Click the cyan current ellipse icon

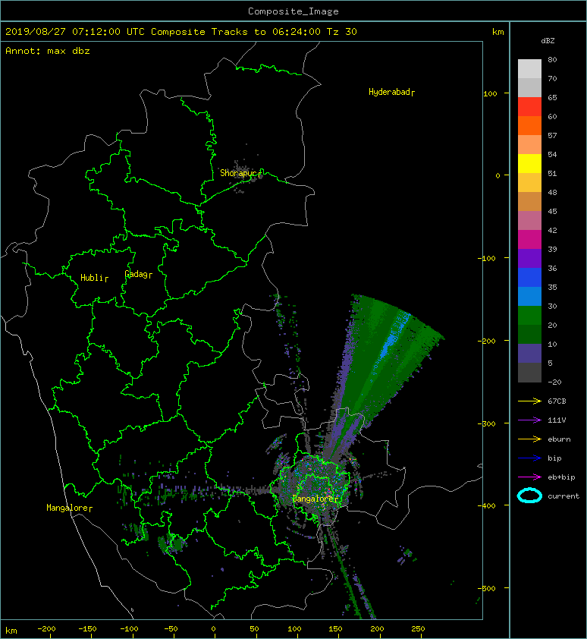529,496
